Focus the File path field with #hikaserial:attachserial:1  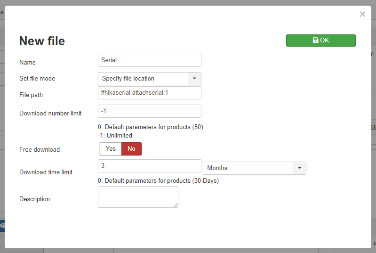149,93
